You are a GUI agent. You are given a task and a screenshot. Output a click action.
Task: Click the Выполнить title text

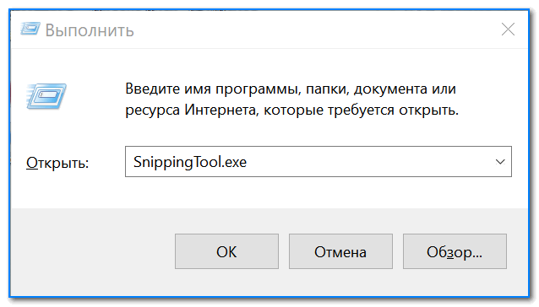point(90,30)
